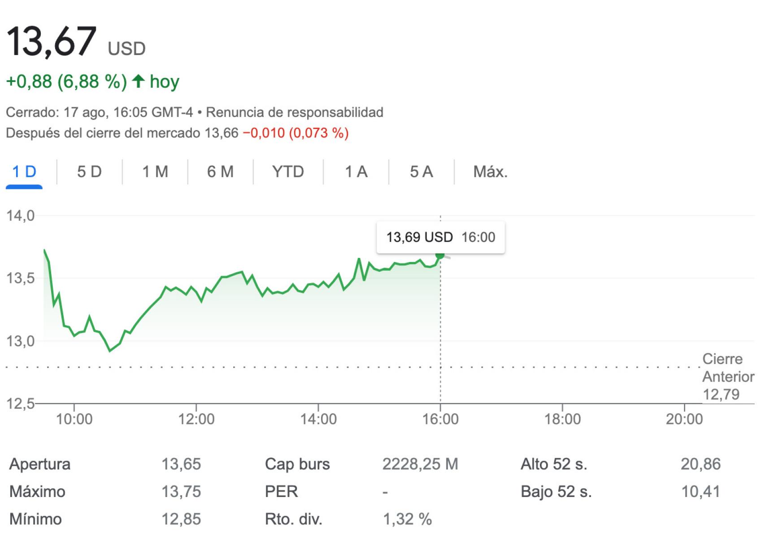This screenshot has height=540, width=765.
Task: Click the red after-hours change −0,010
Action: tap(264, 133)
